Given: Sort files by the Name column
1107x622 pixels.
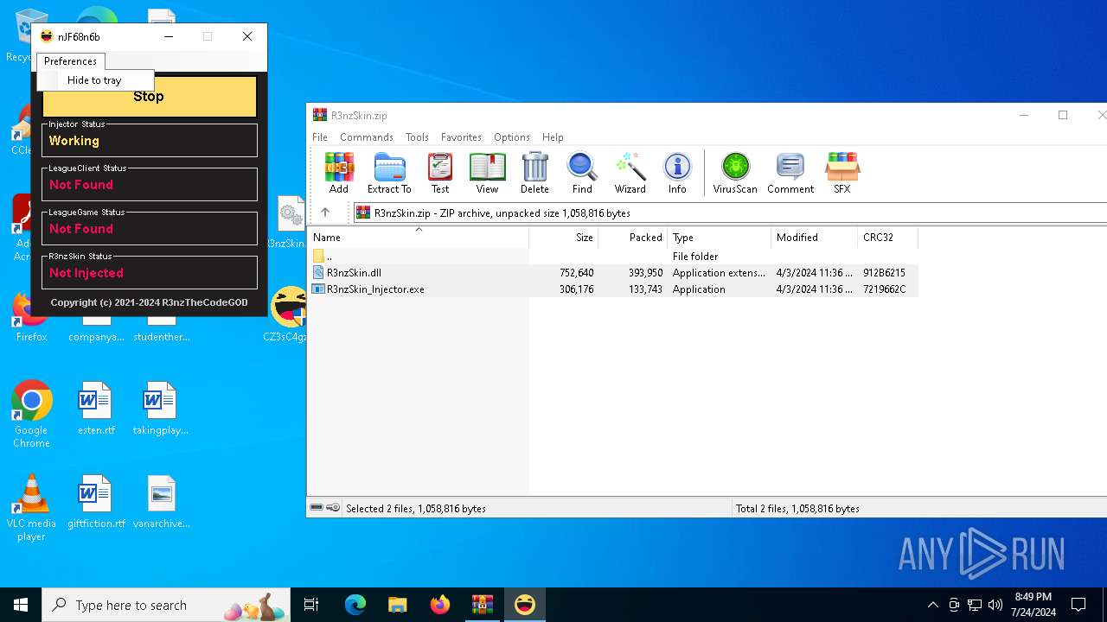Looking at the screenshot, I should tap(419, 238).
